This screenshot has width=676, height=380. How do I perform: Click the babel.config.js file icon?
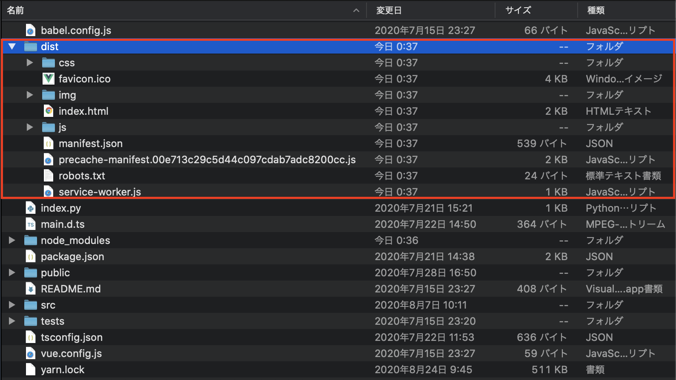(x=31, y=30)
